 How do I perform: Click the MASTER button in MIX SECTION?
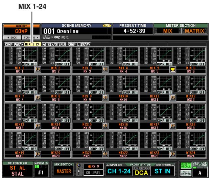64,171
